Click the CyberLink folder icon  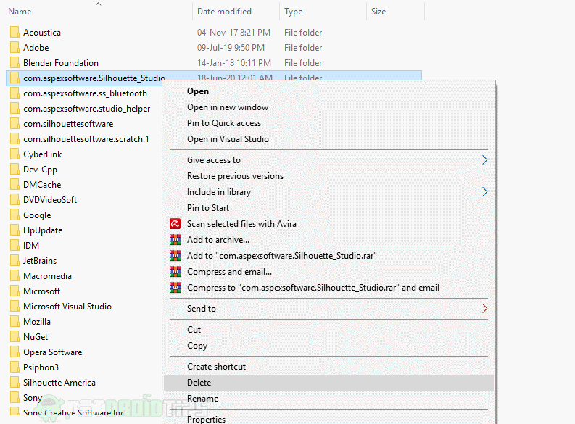coord(15,154)
